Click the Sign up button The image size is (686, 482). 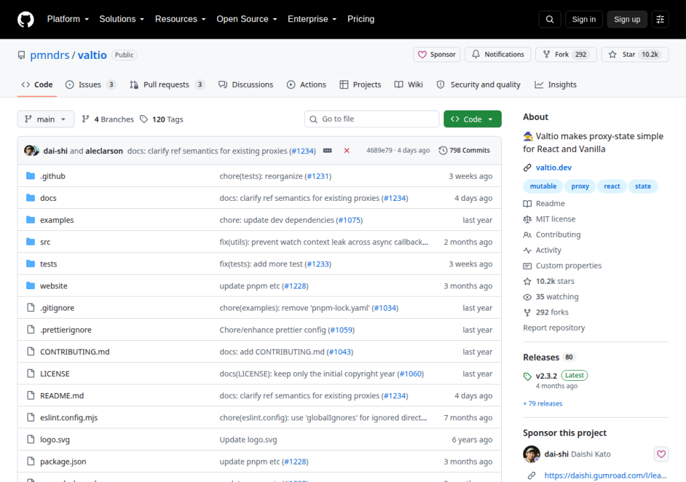pos(627,19)
